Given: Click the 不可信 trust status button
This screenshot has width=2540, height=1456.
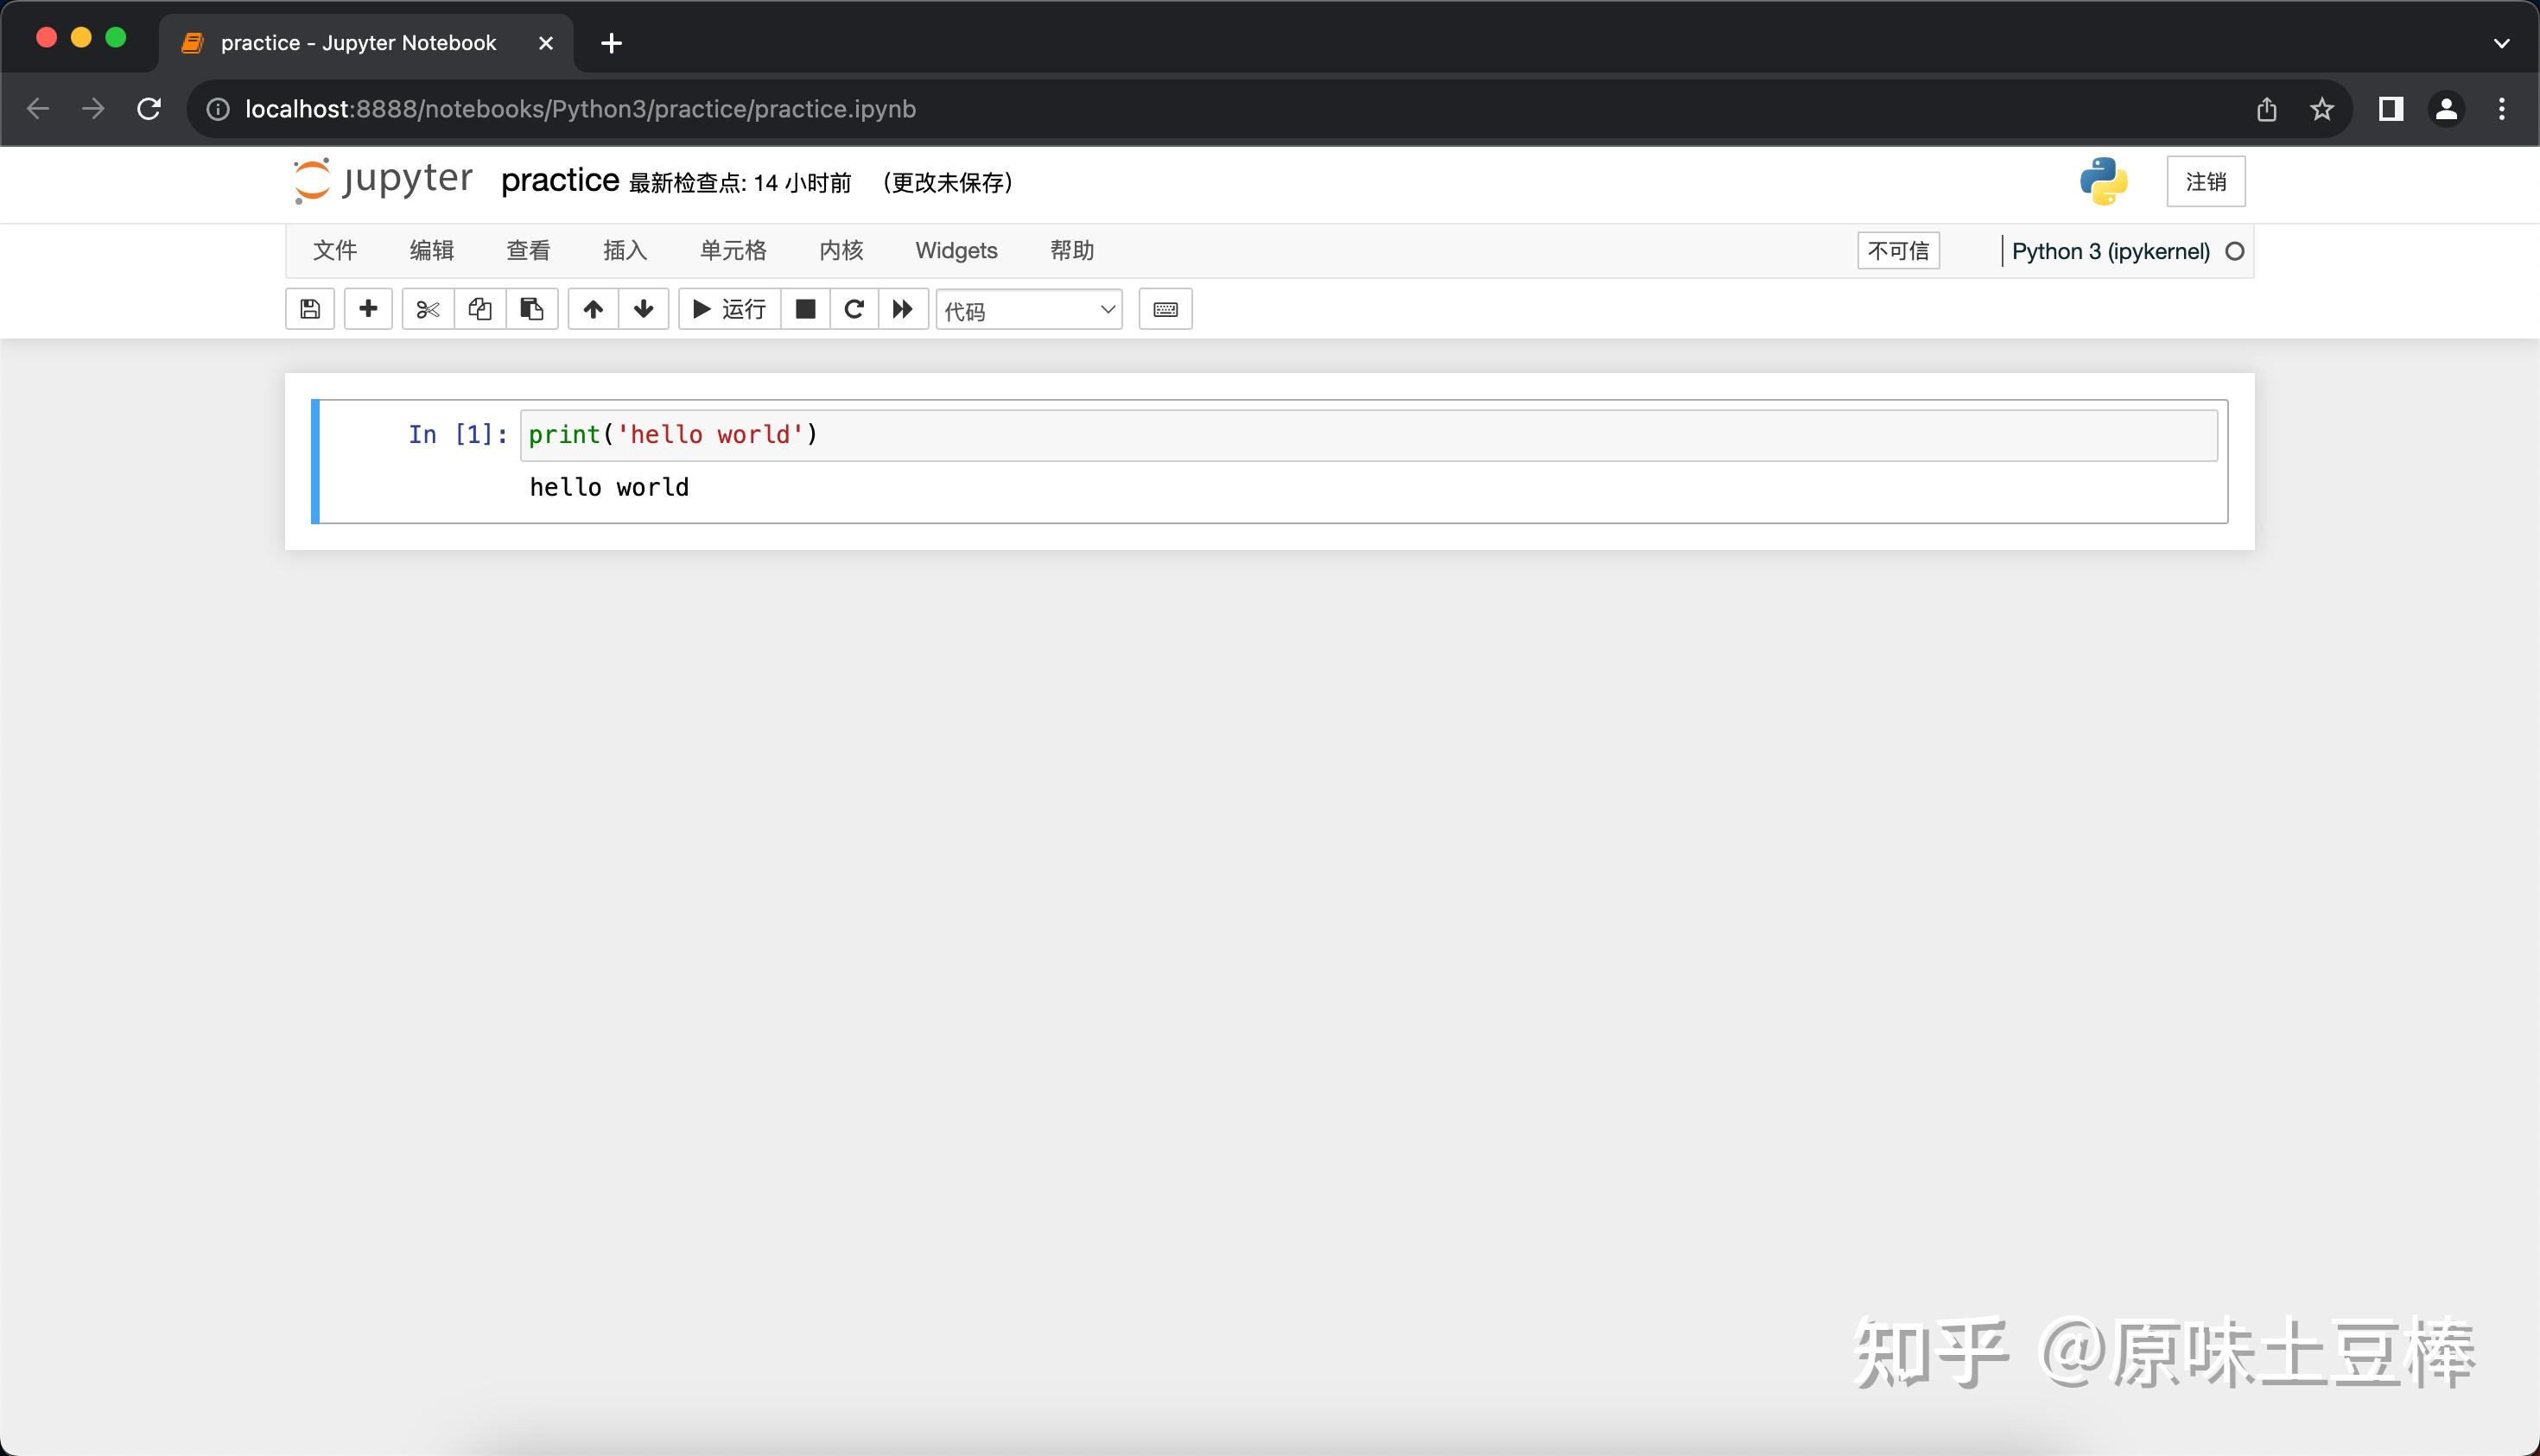Looking at the screenshot, I should point(1896,250).
